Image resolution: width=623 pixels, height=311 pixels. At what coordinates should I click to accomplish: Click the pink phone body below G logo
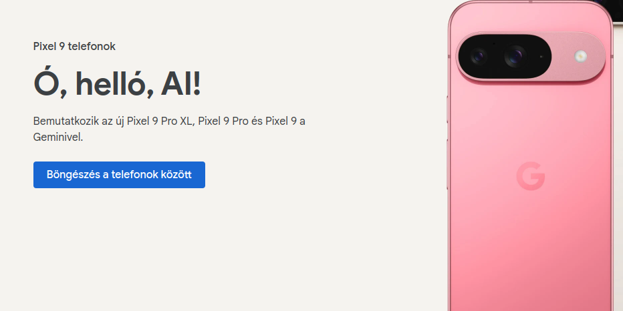[531, 246]
